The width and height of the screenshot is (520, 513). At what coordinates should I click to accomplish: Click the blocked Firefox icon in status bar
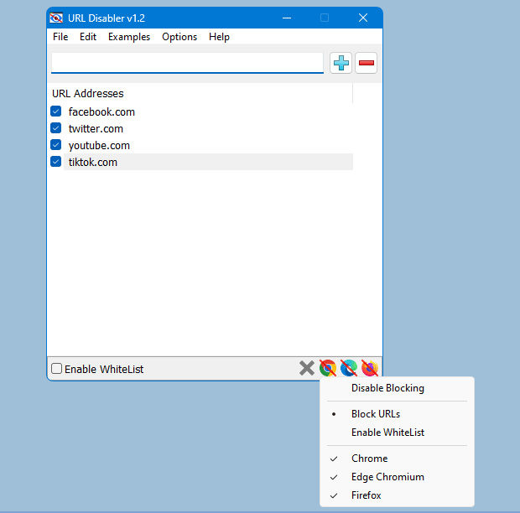[x=370, y=368]
